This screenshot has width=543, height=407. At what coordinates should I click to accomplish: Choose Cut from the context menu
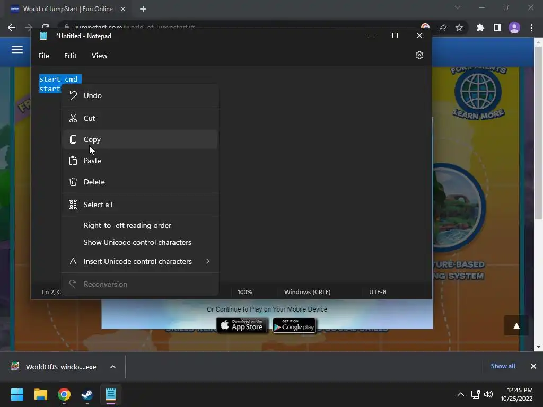click(140, 118)
